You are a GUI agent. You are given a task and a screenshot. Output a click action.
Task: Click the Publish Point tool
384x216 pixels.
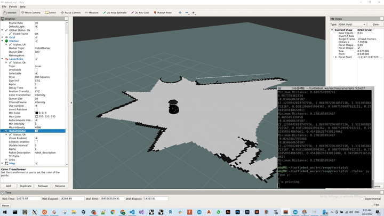tap(163, 12)
